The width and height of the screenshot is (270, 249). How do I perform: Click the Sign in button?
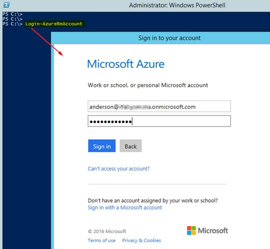[x=102, y=146]
